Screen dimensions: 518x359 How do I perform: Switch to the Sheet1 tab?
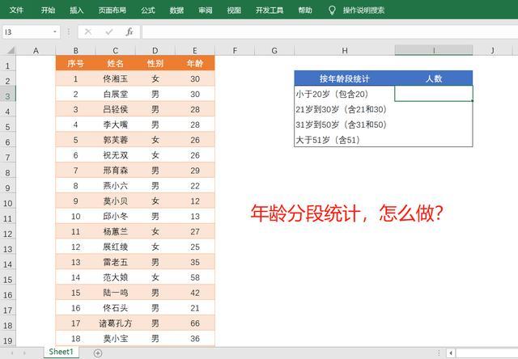tap(62, 352)
